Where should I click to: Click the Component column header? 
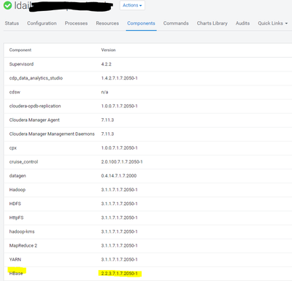click(x=20, y=50)
